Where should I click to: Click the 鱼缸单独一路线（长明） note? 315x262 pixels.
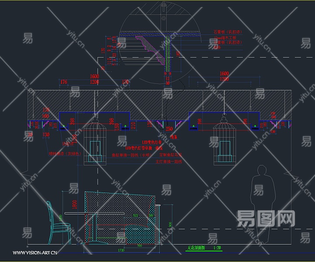pyautogui.click(x=132, y=155)
